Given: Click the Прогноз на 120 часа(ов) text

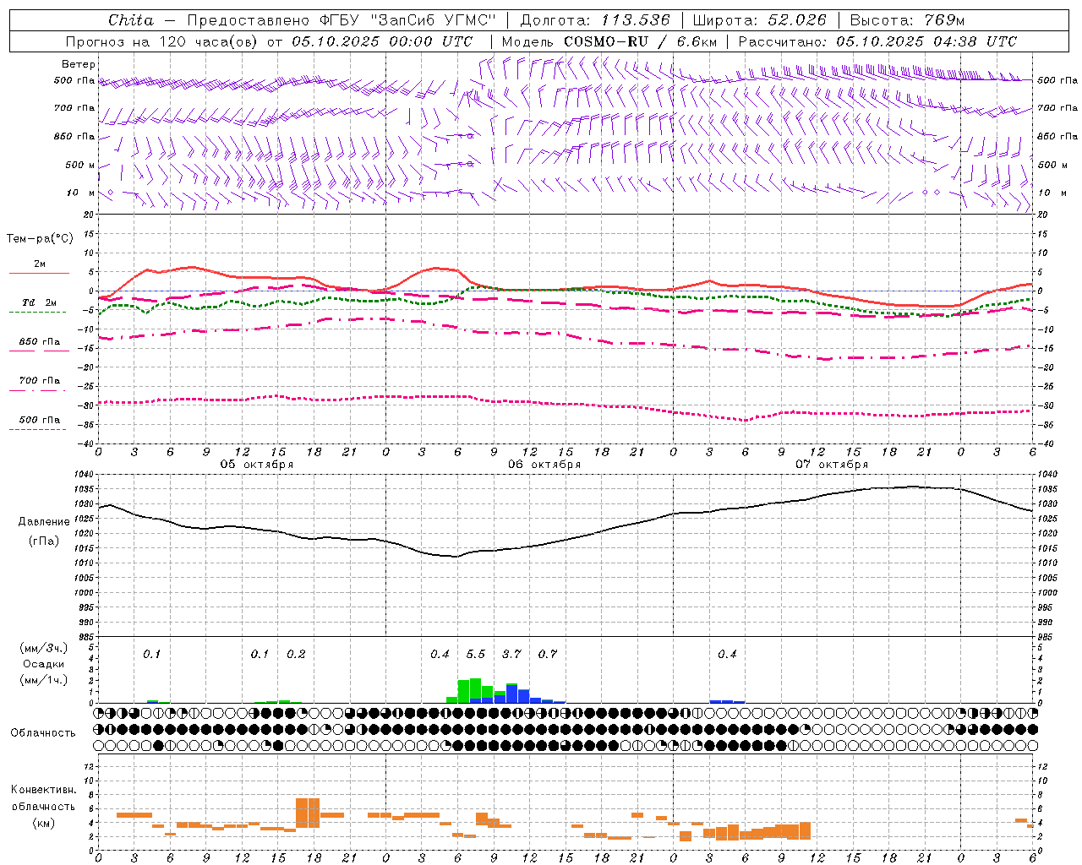Looking at the screenshot, I should tap(163, 41).
